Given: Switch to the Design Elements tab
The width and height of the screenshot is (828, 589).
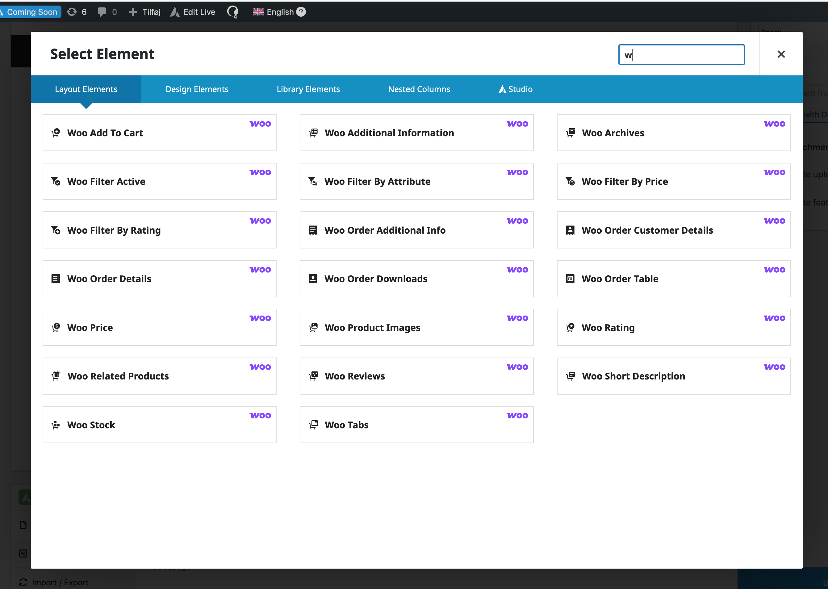Looking at the screenshot, I should [x=197, y=89].
